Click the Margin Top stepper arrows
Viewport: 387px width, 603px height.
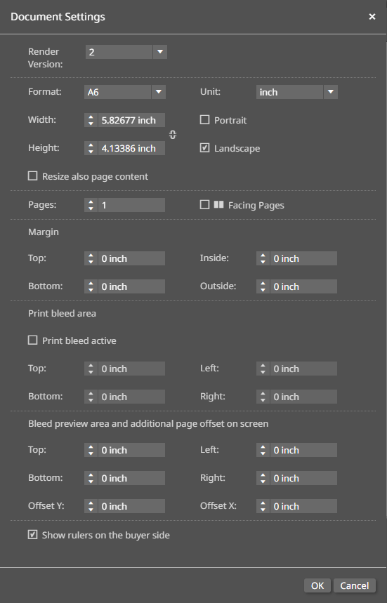91,258
